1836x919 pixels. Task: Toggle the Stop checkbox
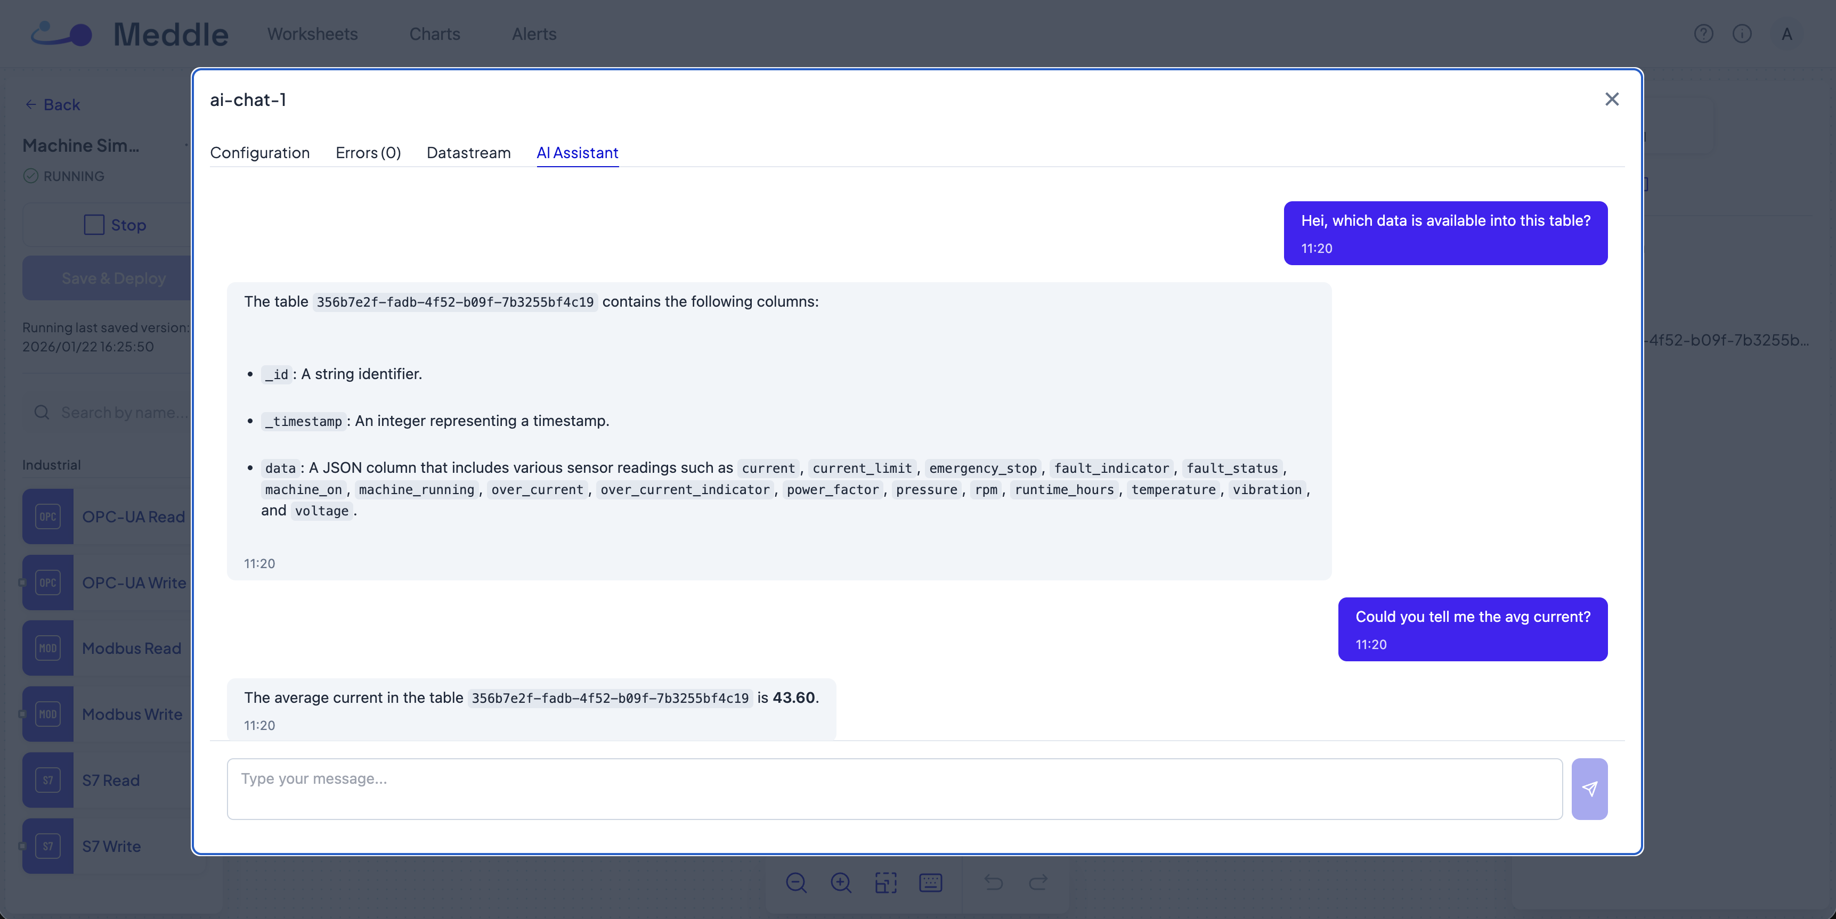coord(93,224)
